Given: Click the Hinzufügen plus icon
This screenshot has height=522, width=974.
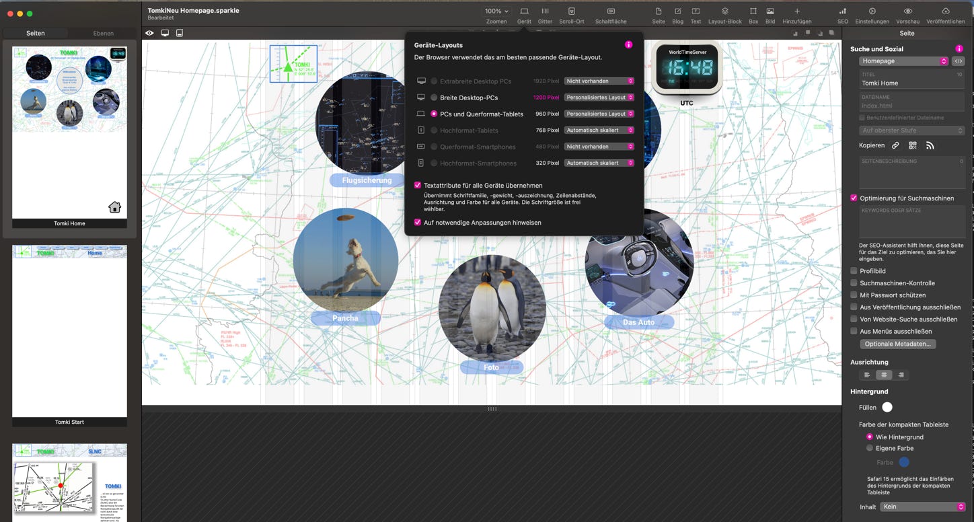Looking at the screenshot, I should click(x=796, y=11).
